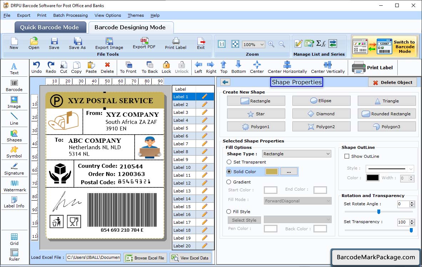
Task: Paste from clipboard onto label
Action: point(91,67)
